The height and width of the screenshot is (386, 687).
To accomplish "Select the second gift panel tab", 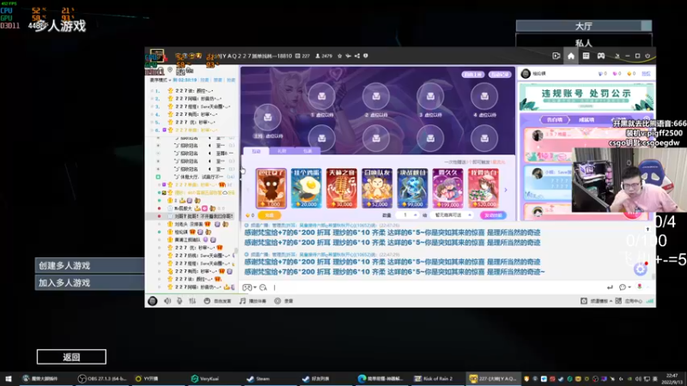I will point(282,151).
